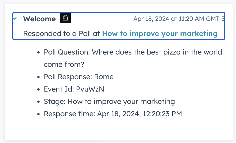Click the Event Id PvuWzN value

pos(90,89)
